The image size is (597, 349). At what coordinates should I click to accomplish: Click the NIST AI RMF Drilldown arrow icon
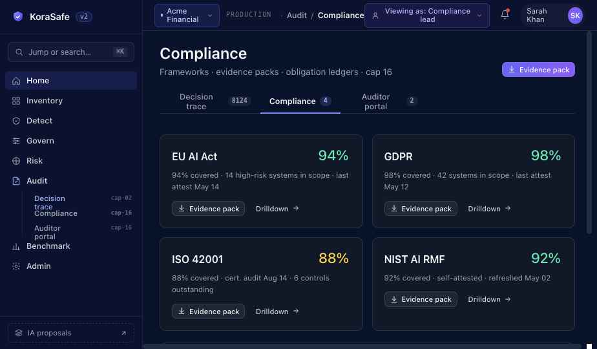click(x=508, y=299)
